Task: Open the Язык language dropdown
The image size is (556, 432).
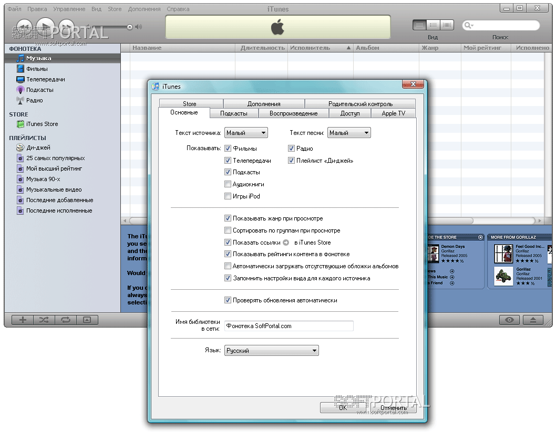Action: [x=272, y=351]
